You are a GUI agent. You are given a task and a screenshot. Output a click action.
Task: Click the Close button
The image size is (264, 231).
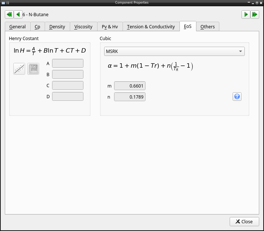pyautogui.click(x=244, y=221)
